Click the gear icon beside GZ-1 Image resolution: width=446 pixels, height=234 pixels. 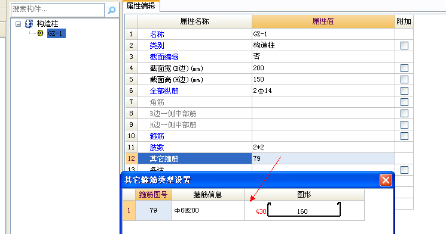41,33
